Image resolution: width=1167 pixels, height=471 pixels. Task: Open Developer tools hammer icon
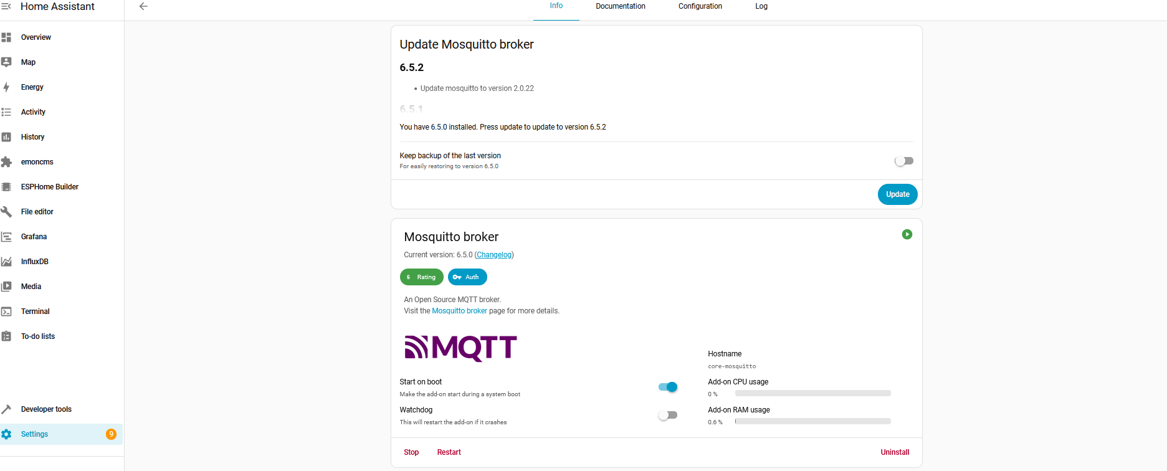point(6,409)
